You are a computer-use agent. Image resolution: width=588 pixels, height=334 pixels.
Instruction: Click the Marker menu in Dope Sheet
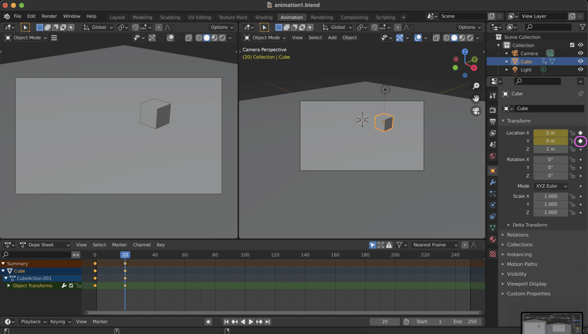[119, 245]
